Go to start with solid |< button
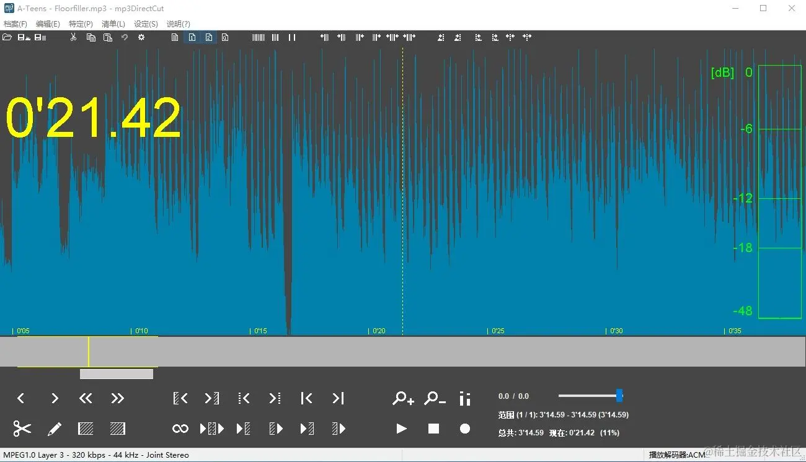Screen dimensions: 806x462 pyautogui.click(x=306, y=398)
